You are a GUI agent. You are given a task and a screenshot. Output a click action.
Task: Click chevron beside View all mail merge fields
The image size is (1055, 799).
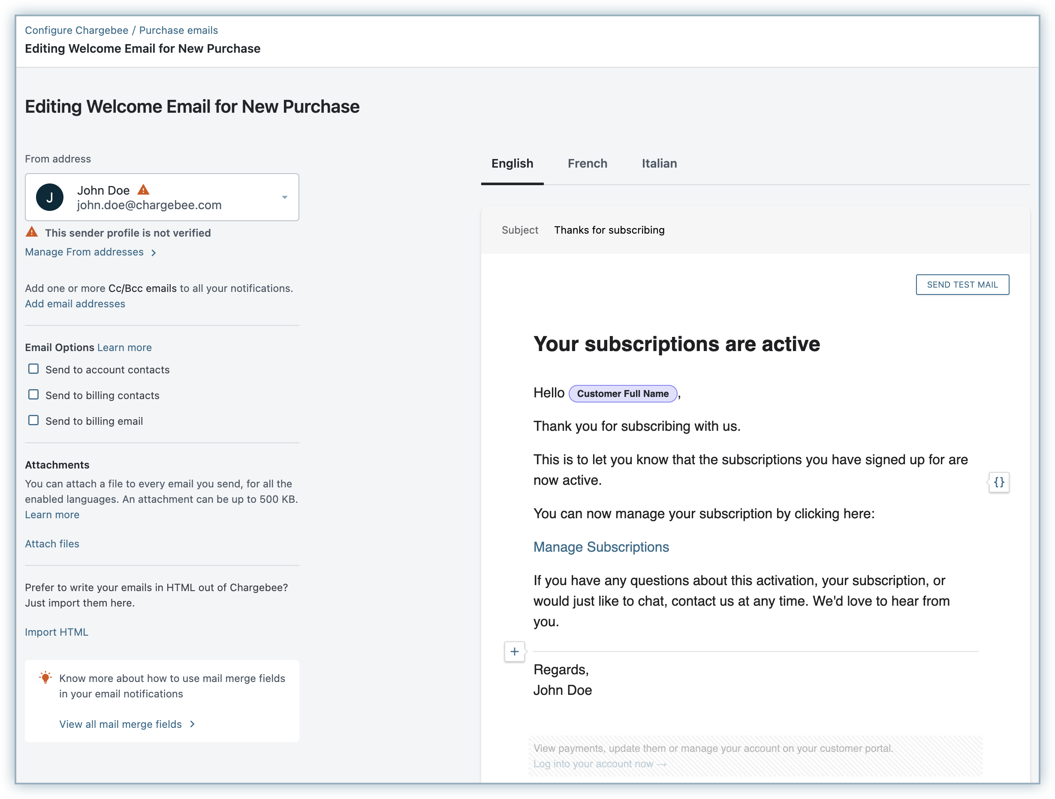192,724
